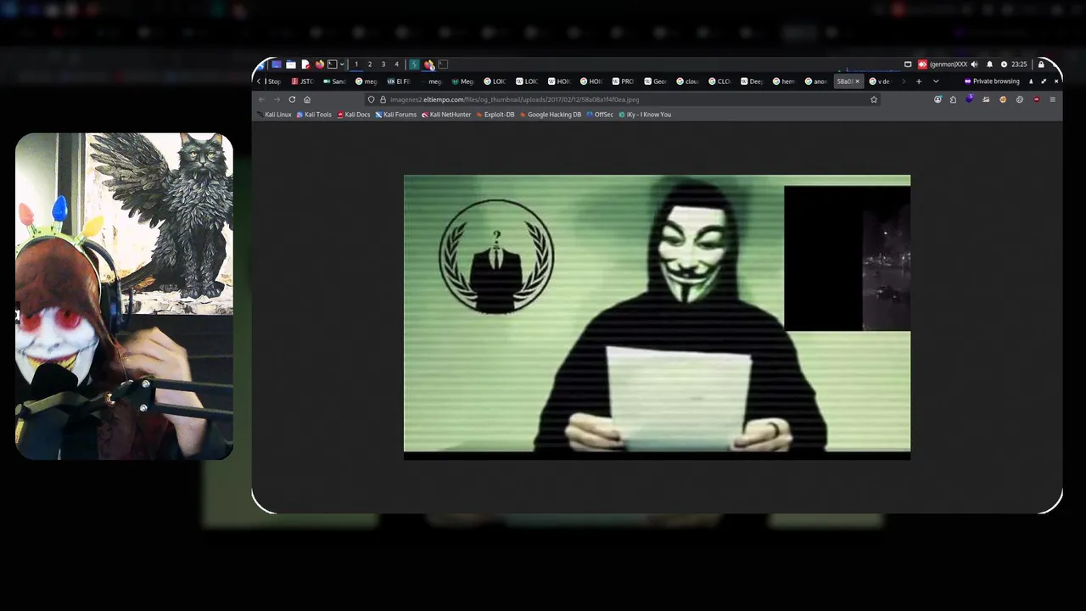Select the Firefox taskbar window button
This screenshot has width=1086, height=611.
point(429,64)
